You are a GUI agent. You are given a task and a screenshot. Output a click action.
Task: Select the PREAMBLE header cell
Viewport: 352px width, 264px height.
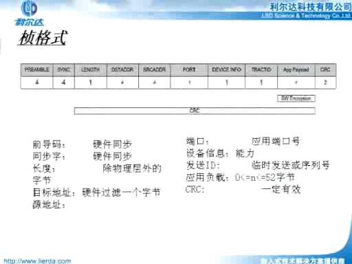[37, 69]
